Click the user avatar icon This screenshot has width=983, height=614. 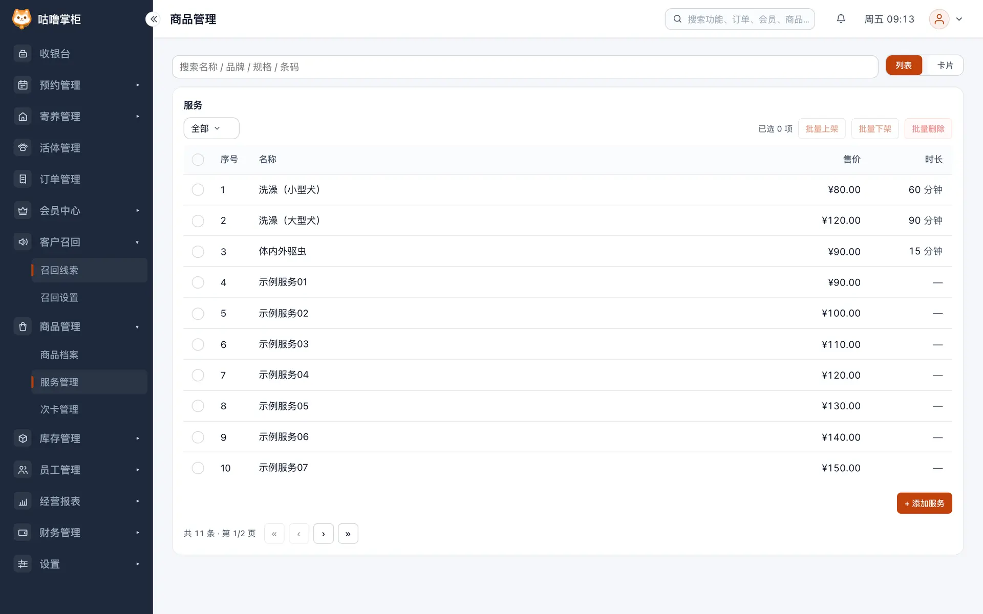(939, 19)
